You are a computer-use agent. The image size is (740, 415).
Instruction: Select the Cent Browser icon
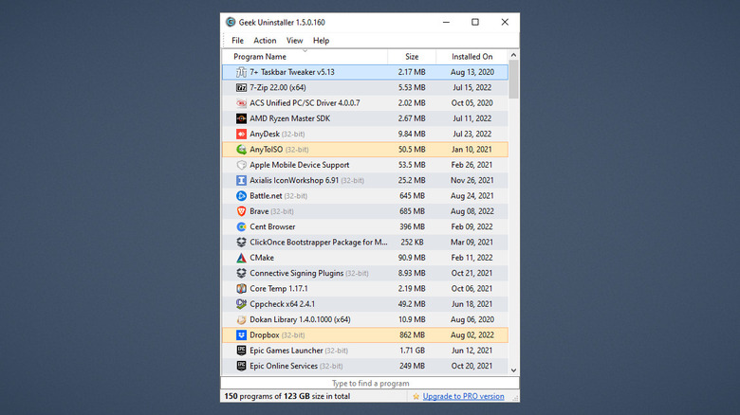[241, 226]
